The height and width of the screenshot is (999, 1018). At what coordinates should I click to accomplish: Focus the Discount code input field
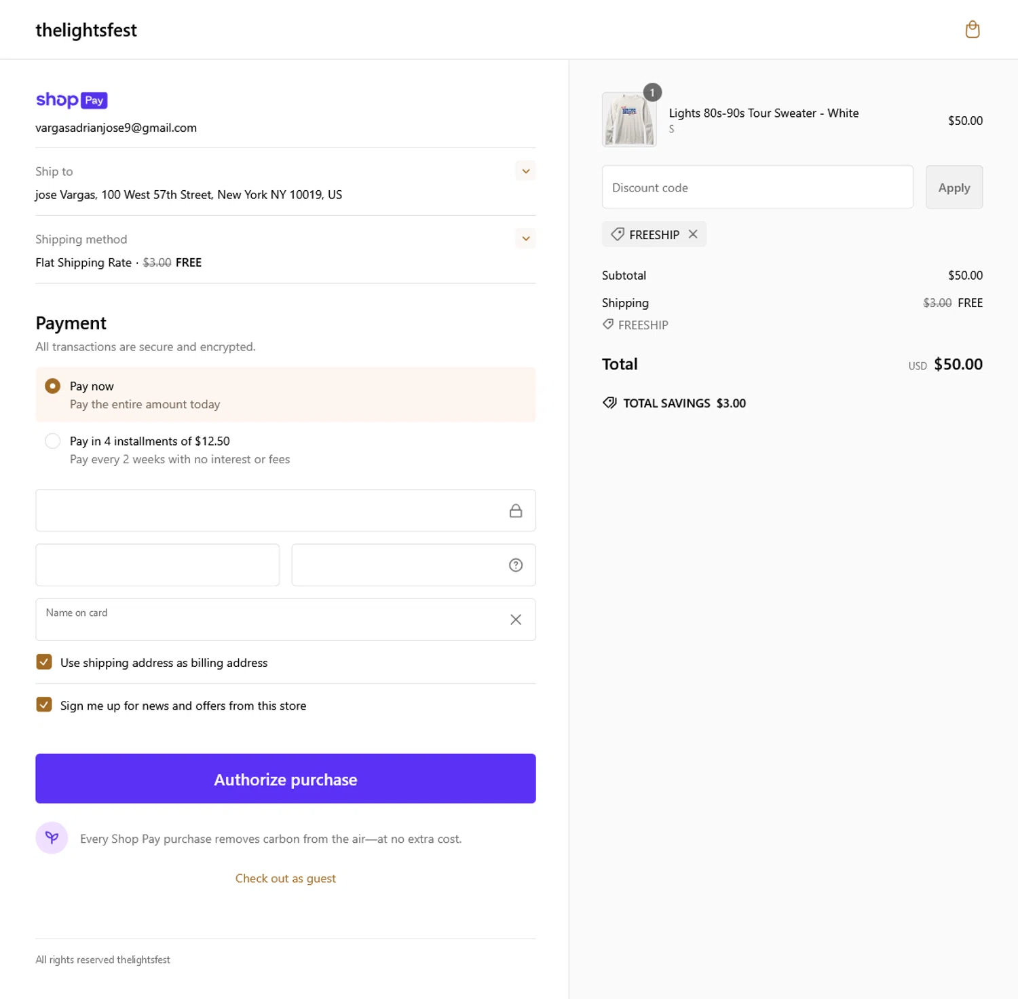click(x=757, y=187)
